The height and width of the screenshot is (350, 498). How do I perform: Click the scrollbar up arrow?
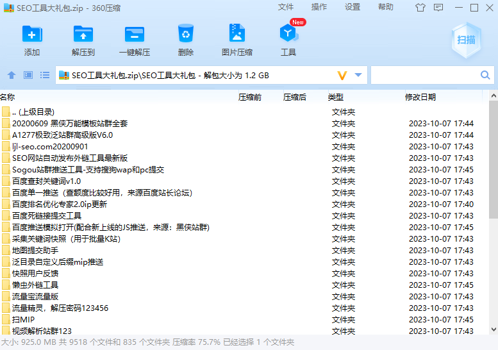coord(494,96)
